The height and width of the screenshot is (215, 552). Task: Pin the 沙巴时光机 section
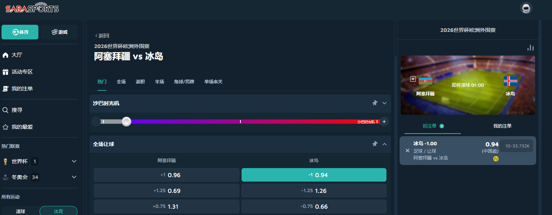click(x=375, y=103)
